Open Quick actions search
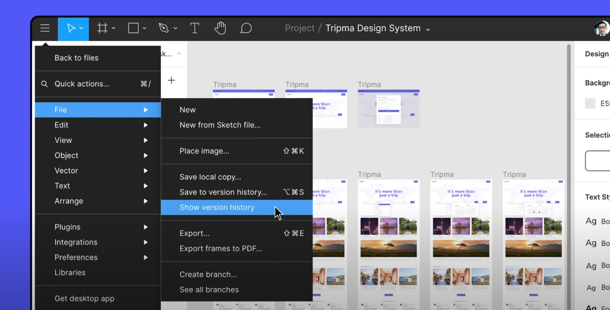610x310 pixels. pos(98,84)
